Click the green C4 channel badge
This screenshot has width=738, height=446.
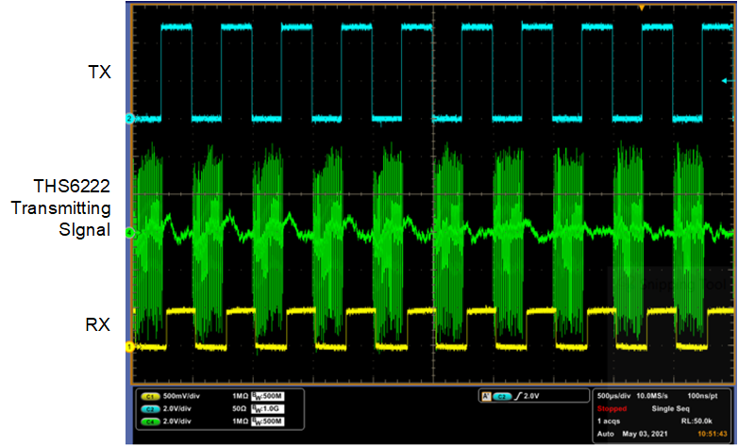(x=150, y=422)
